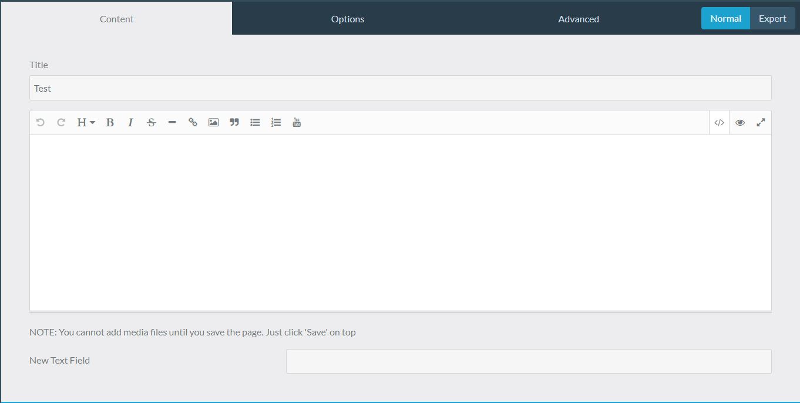Image resolution: width=800 pixels, height=403 pixels.
Task: Create an unordered bullet list
Action: [x=255, y=122]
